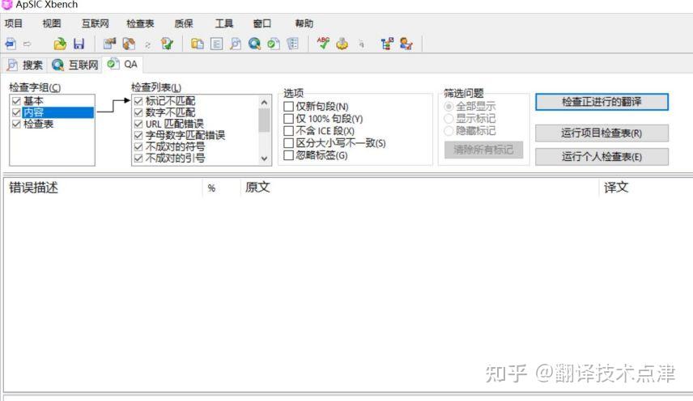Click the blue back navigation arrow icon
Screen dimensions: 693x401
(x=11, y=44)
